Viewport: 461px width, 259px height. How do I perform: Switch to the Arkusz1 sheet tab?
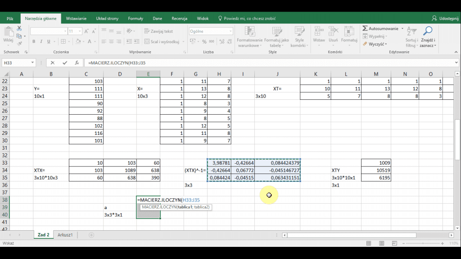65,235
